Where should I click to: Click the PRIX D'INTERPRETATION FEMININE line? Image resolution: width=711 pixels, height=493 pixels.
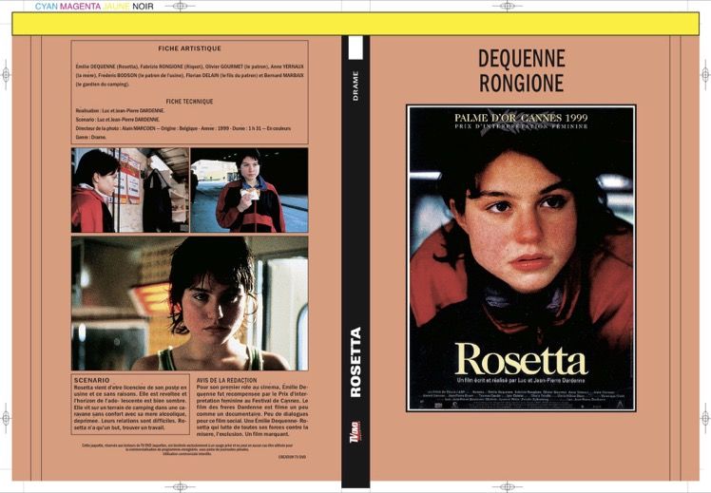(522, 127)
